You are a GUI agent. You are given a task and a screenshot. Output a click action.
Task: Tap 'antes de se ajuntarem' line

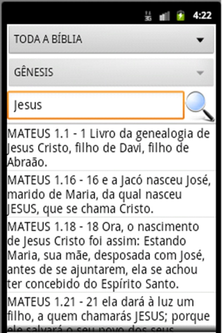102,270
